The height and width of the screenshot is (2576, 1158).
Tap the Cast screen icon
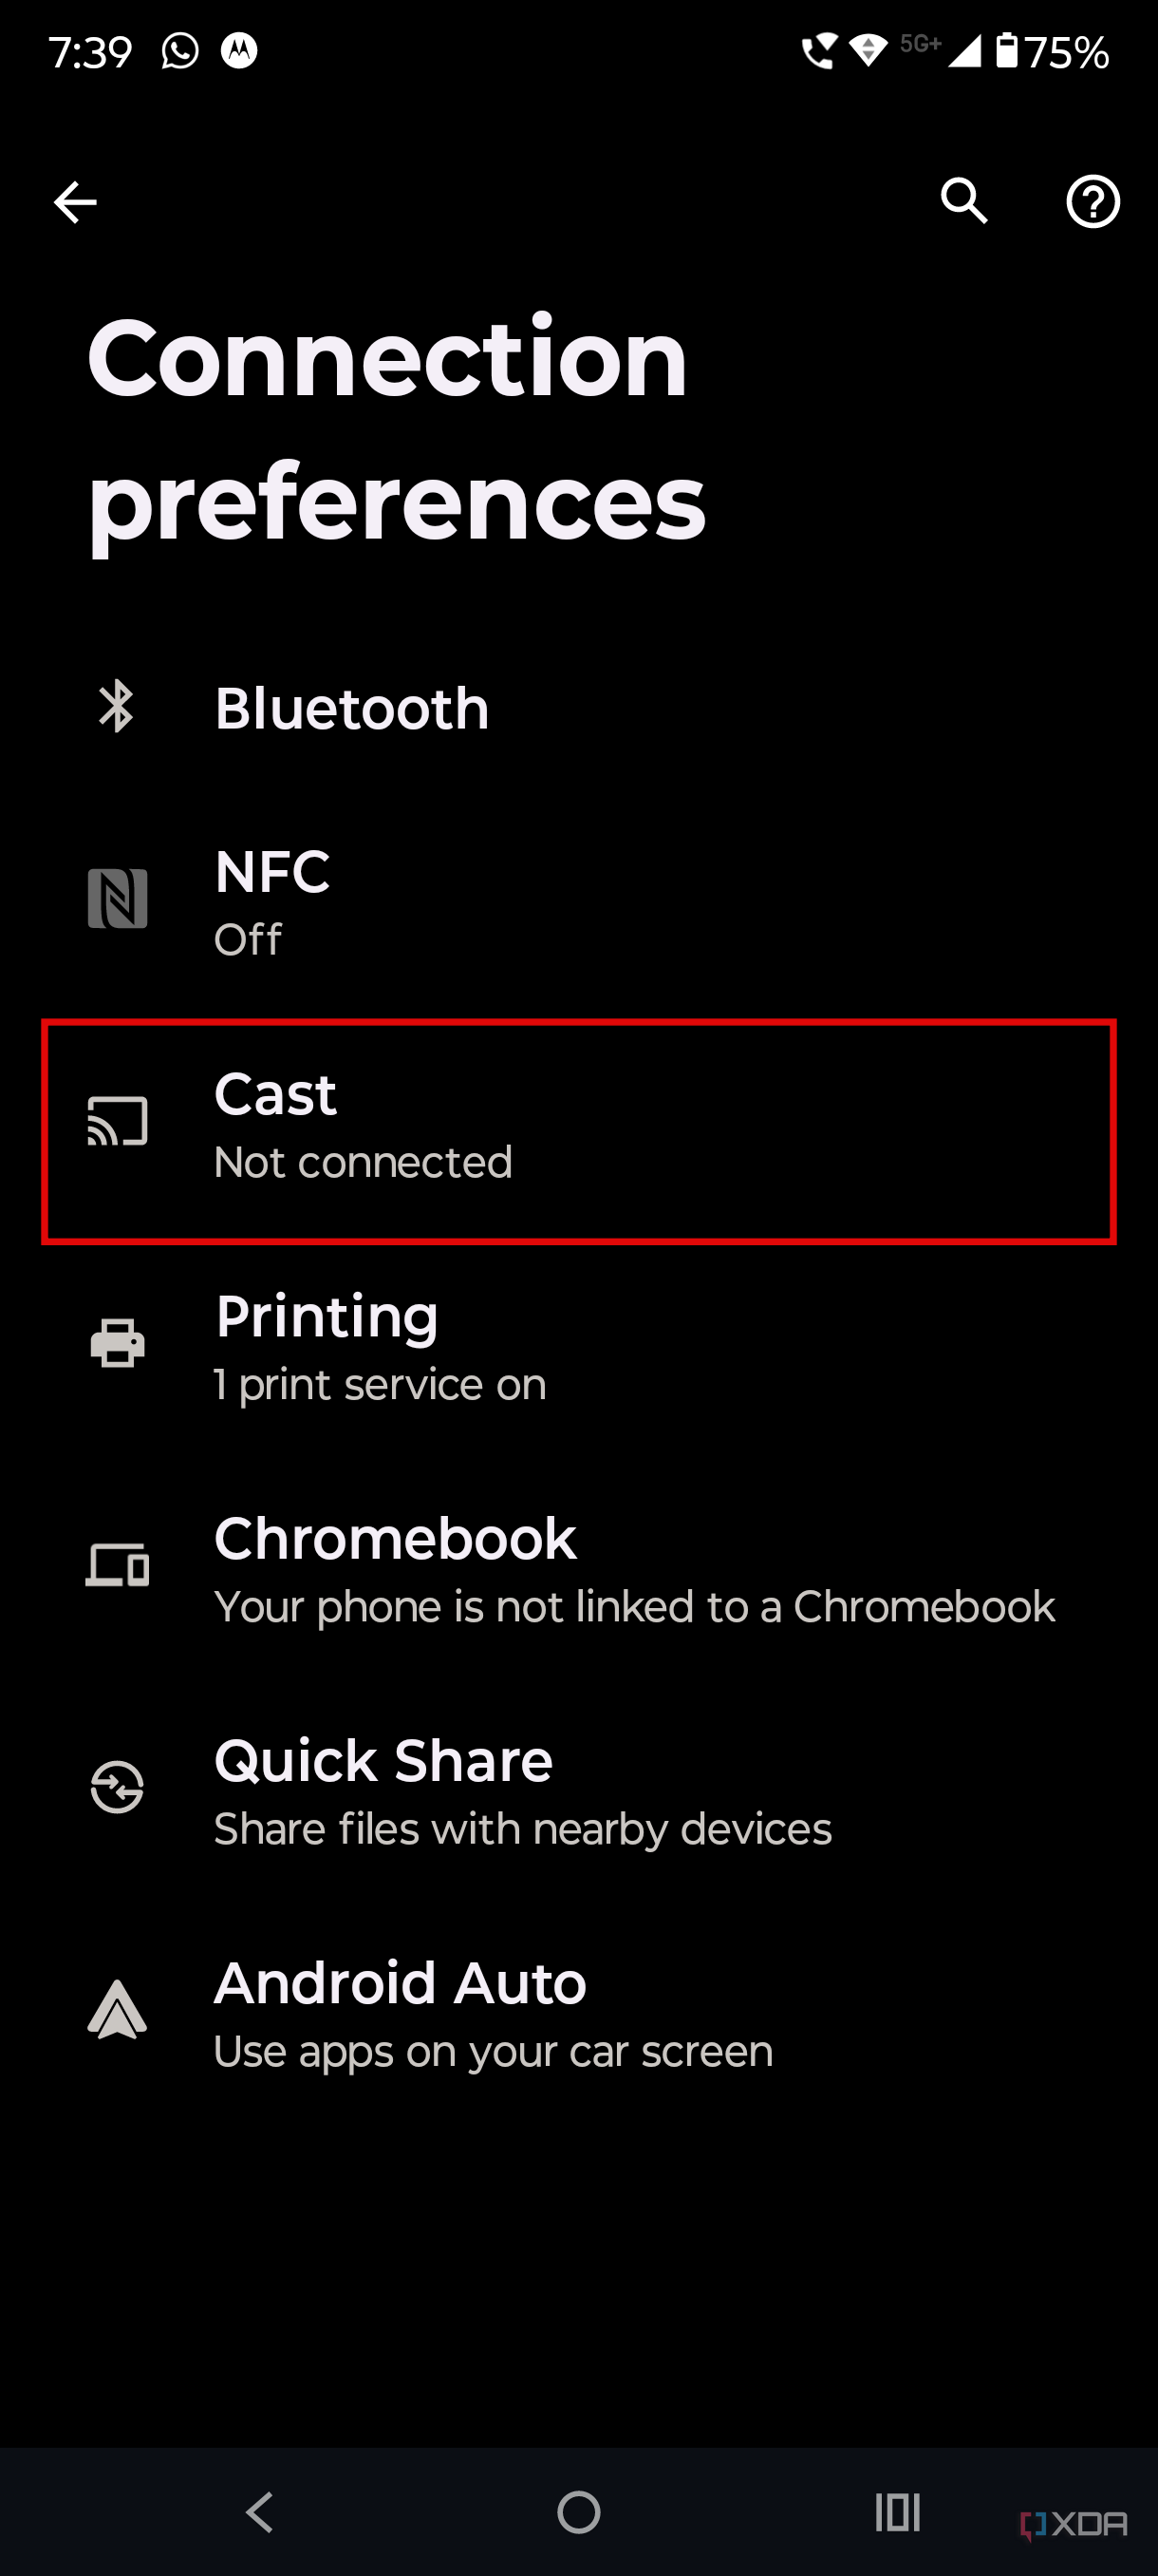117,1122
